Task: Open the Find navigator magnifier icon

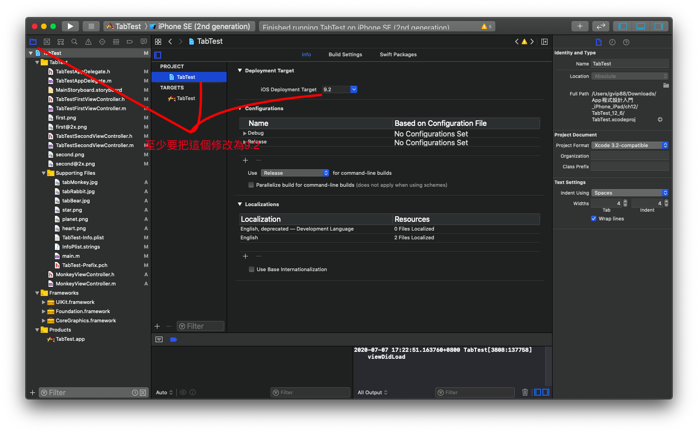Action: (74, 42)
